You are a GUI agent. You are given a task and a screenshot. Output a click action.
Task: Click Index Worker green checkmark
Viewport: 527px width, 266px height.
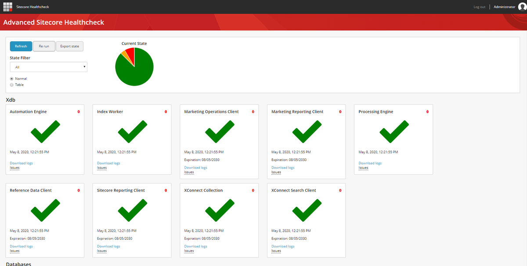133,132
